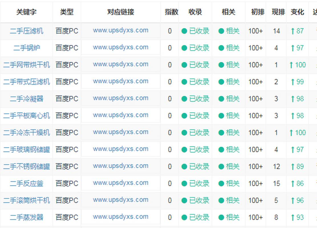Click the 对应链接 column header
The height and width of the screenshot is (228, 317).
point(121,12)
